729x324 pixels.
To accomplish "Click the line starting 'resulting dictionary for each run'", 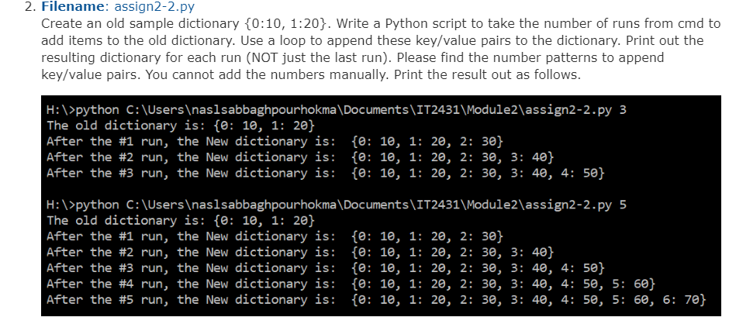I will [352, 57].
